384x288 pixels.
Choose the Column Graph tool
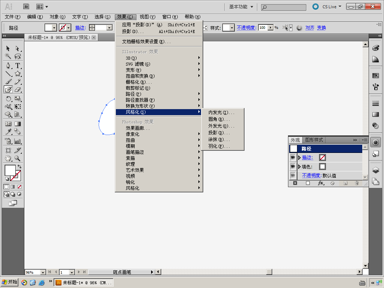(17, 141)
